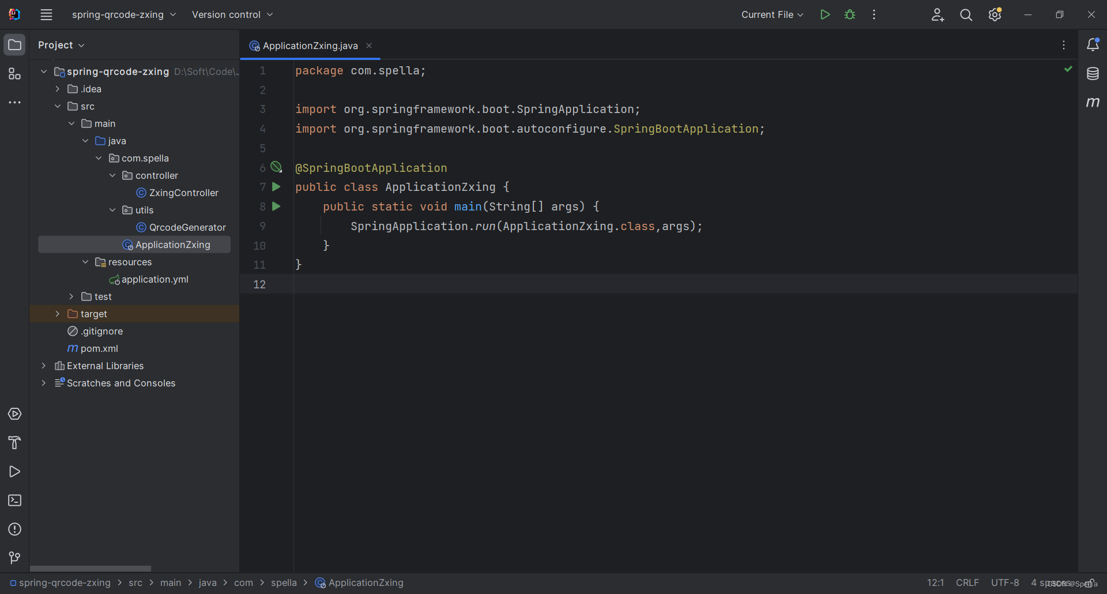Open editor tab options menu
The width and height of the screenshot is (1107, 594).
pos(1064,45)
